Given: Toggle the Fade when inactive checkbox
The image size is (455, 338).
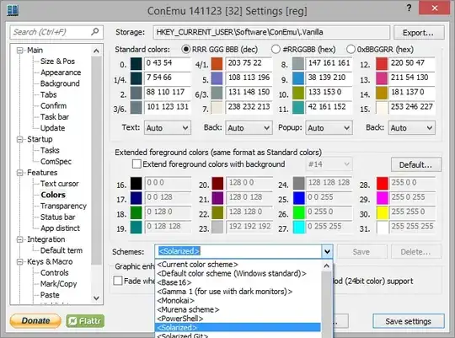Looking at the screenshot, I should coord(118,281).
